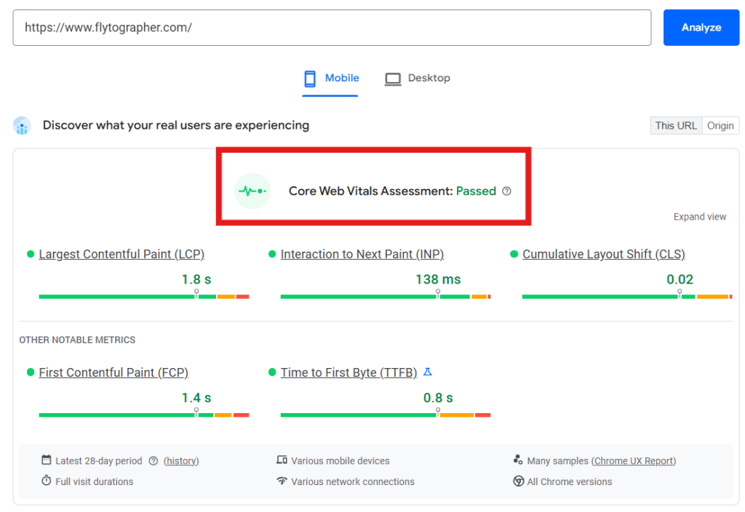
Task: Click the calendar icon near Latest 28-day period
Action: [x=47, y=460]
